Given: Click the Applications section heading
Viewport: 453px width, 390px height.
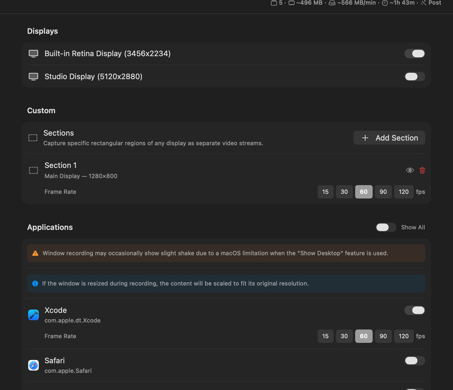Looking at the screenshot, I should point(50,227).
